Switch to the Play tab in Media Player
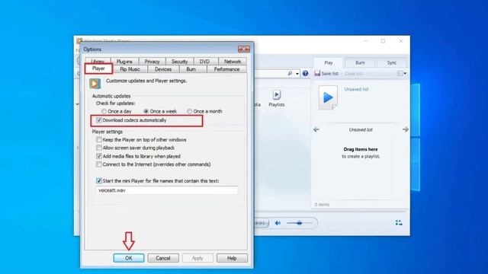488x274 pixels. pyautogui.click(x=329, y=62)
